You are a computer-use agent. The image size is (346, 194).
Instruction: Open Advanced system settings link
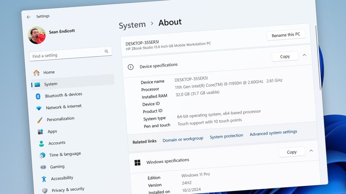[273, 133]
